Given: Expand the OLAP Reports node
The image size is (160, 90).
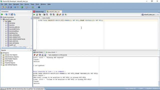Looking at the screenshot, I should (1, 61).
